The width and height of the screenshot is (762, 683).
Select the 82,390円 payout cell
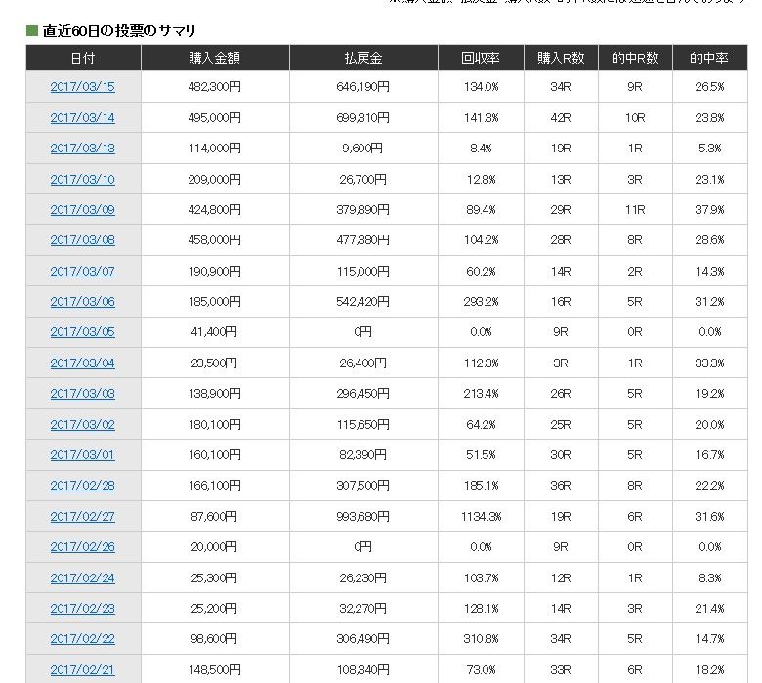pyautogui.click(x=363, y=455)
